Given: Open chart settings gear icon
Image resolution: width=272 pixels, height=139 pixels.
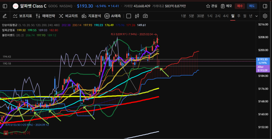Looking at the screenshot, I should [x=265, y=16].
